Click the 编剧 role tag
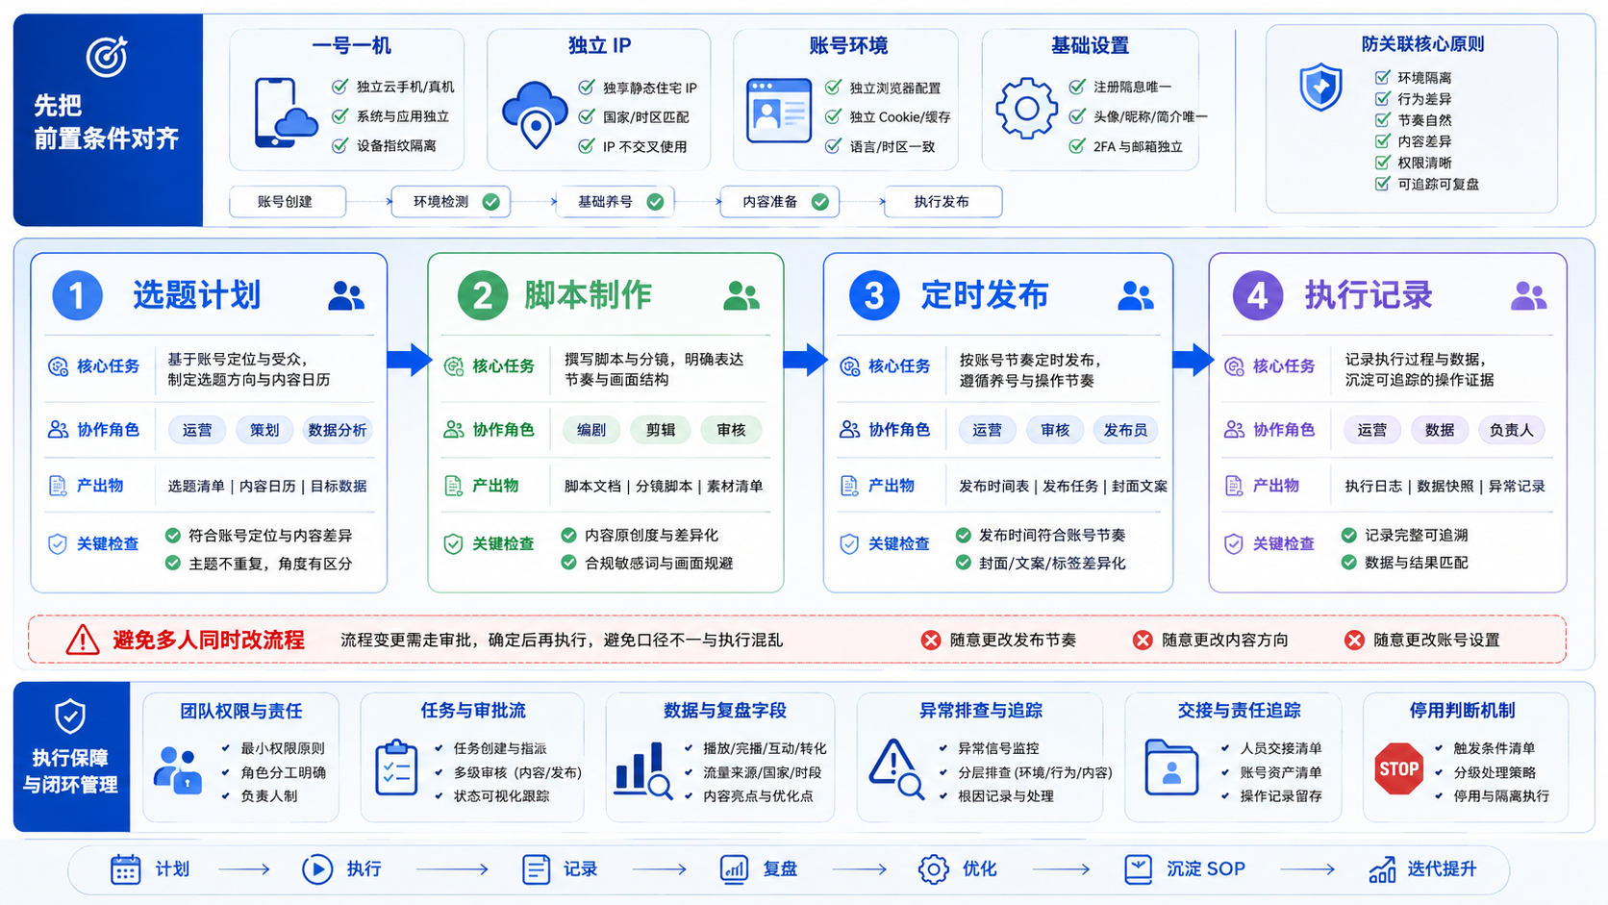Screen dimensions: 1608x905 point(590,430)
